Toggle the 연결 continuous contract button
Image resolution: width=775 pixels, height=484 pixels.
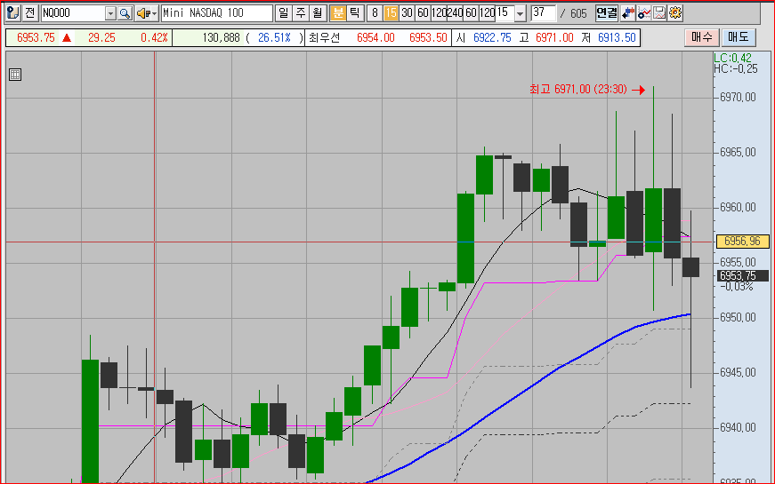pos(607,12)
